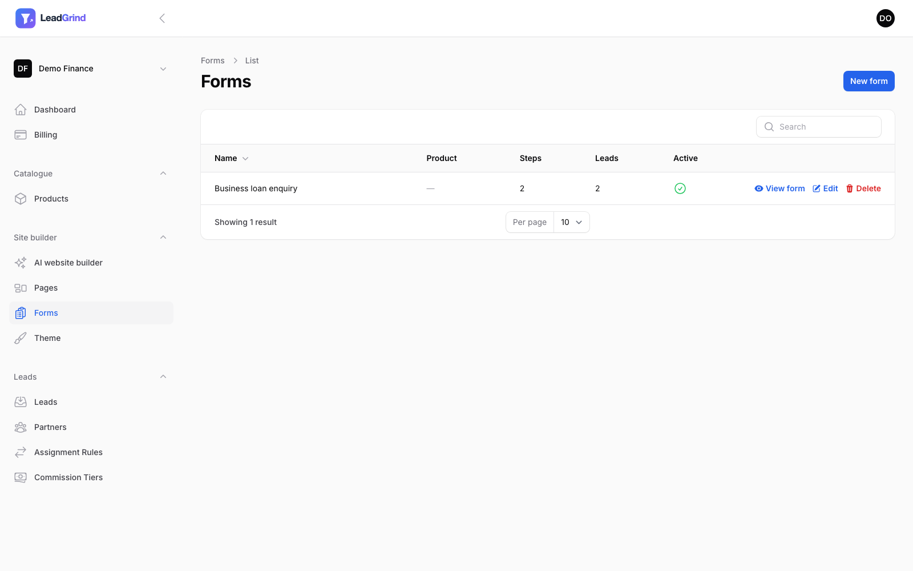Click the Pages layout icon
This screenshot has width=913, height=571.
(x=21, y=288)
